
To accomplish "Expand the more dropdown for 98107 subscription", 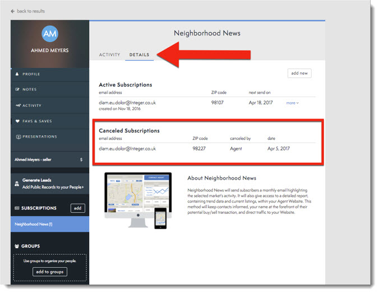I will pyautogui.click(x=293, y=103).
